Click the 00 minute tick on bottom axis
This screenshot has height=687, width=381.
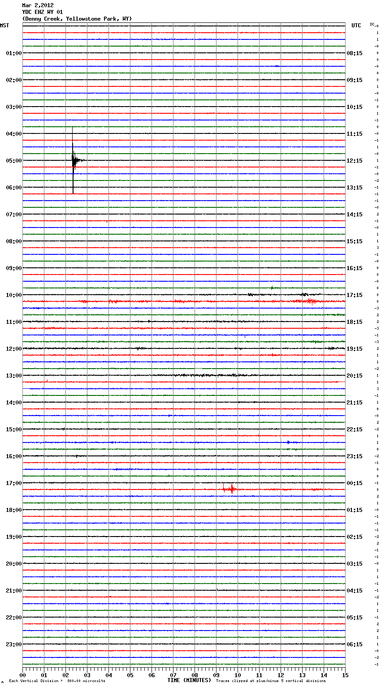(23, 675)
